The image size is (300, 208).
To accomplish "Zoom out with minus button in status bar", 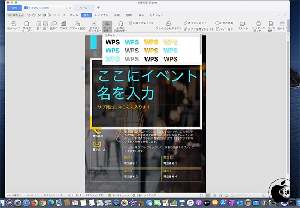I will tap(232, 195).
